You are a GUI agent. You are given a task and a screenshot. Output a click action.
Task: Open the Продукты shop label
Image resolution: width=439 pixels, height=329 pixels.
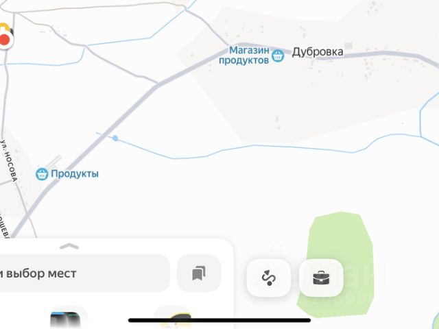(75, 173)
